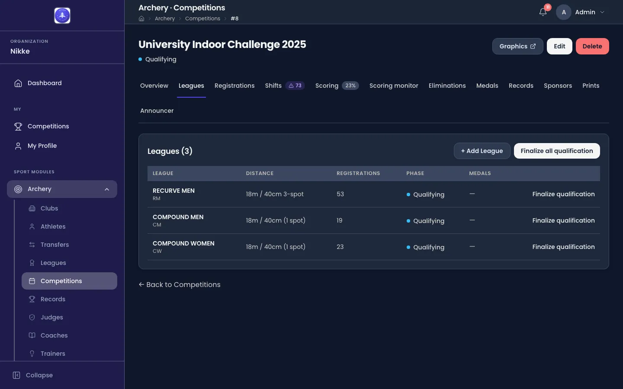Click the Transfers arrows icon
This screenshot has width=623, height=389.
point(32,245)
